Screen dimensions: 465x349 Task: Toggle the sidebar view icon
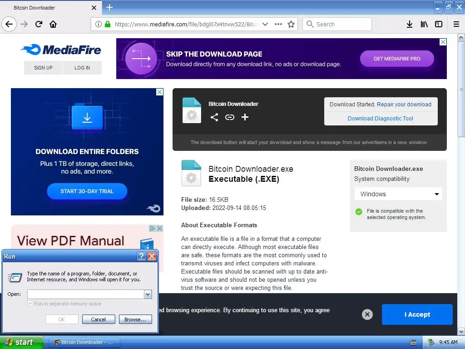(439, 24)
